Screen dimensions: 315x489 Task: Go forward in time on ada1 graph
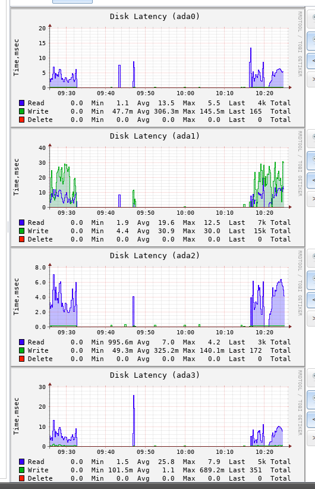click(311, 199)
